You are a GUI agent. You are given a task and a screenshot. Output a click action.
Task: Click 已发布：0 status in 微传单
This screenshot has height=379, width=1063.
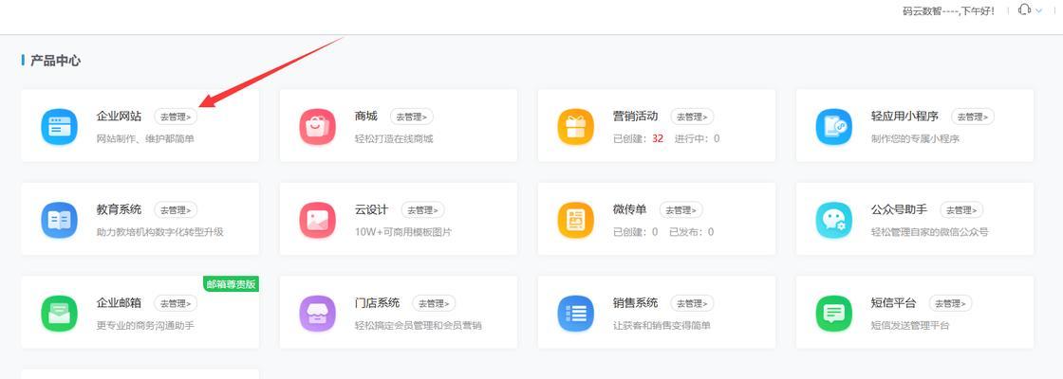tap(692, 232)
